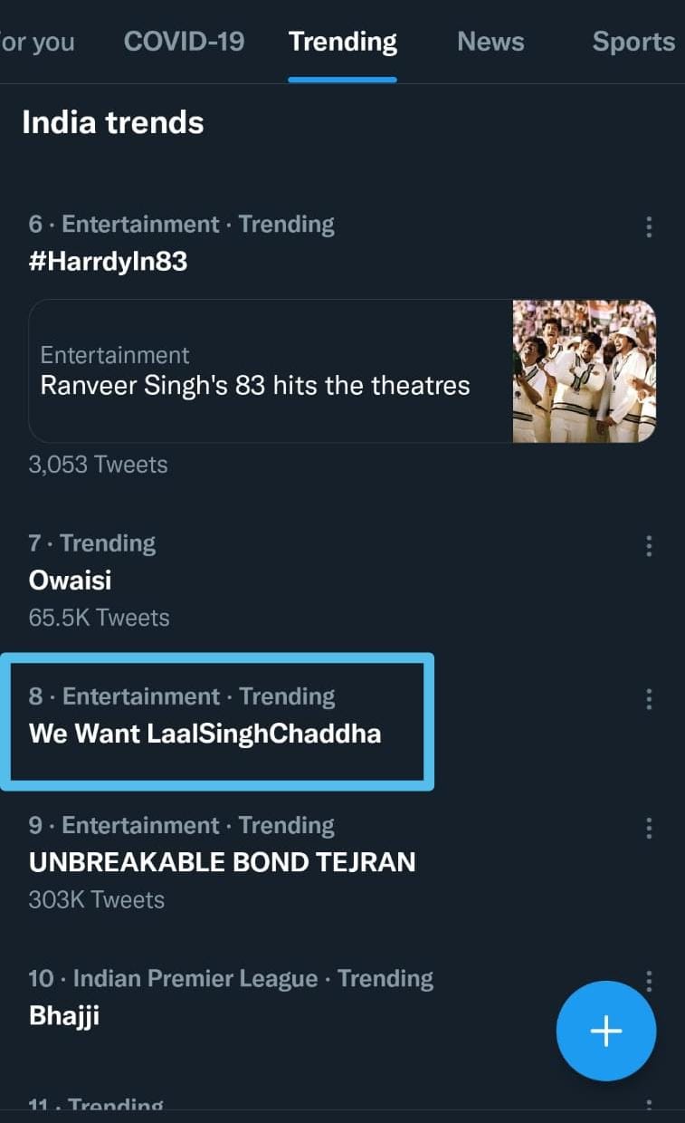Tap the compose tweet plus button
The width and height of the screenshot is (685, 1123).
[605, 1031]
